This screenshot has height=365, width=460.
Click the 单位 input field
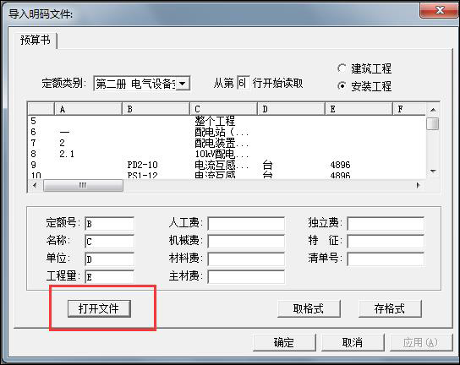(109, 259)
